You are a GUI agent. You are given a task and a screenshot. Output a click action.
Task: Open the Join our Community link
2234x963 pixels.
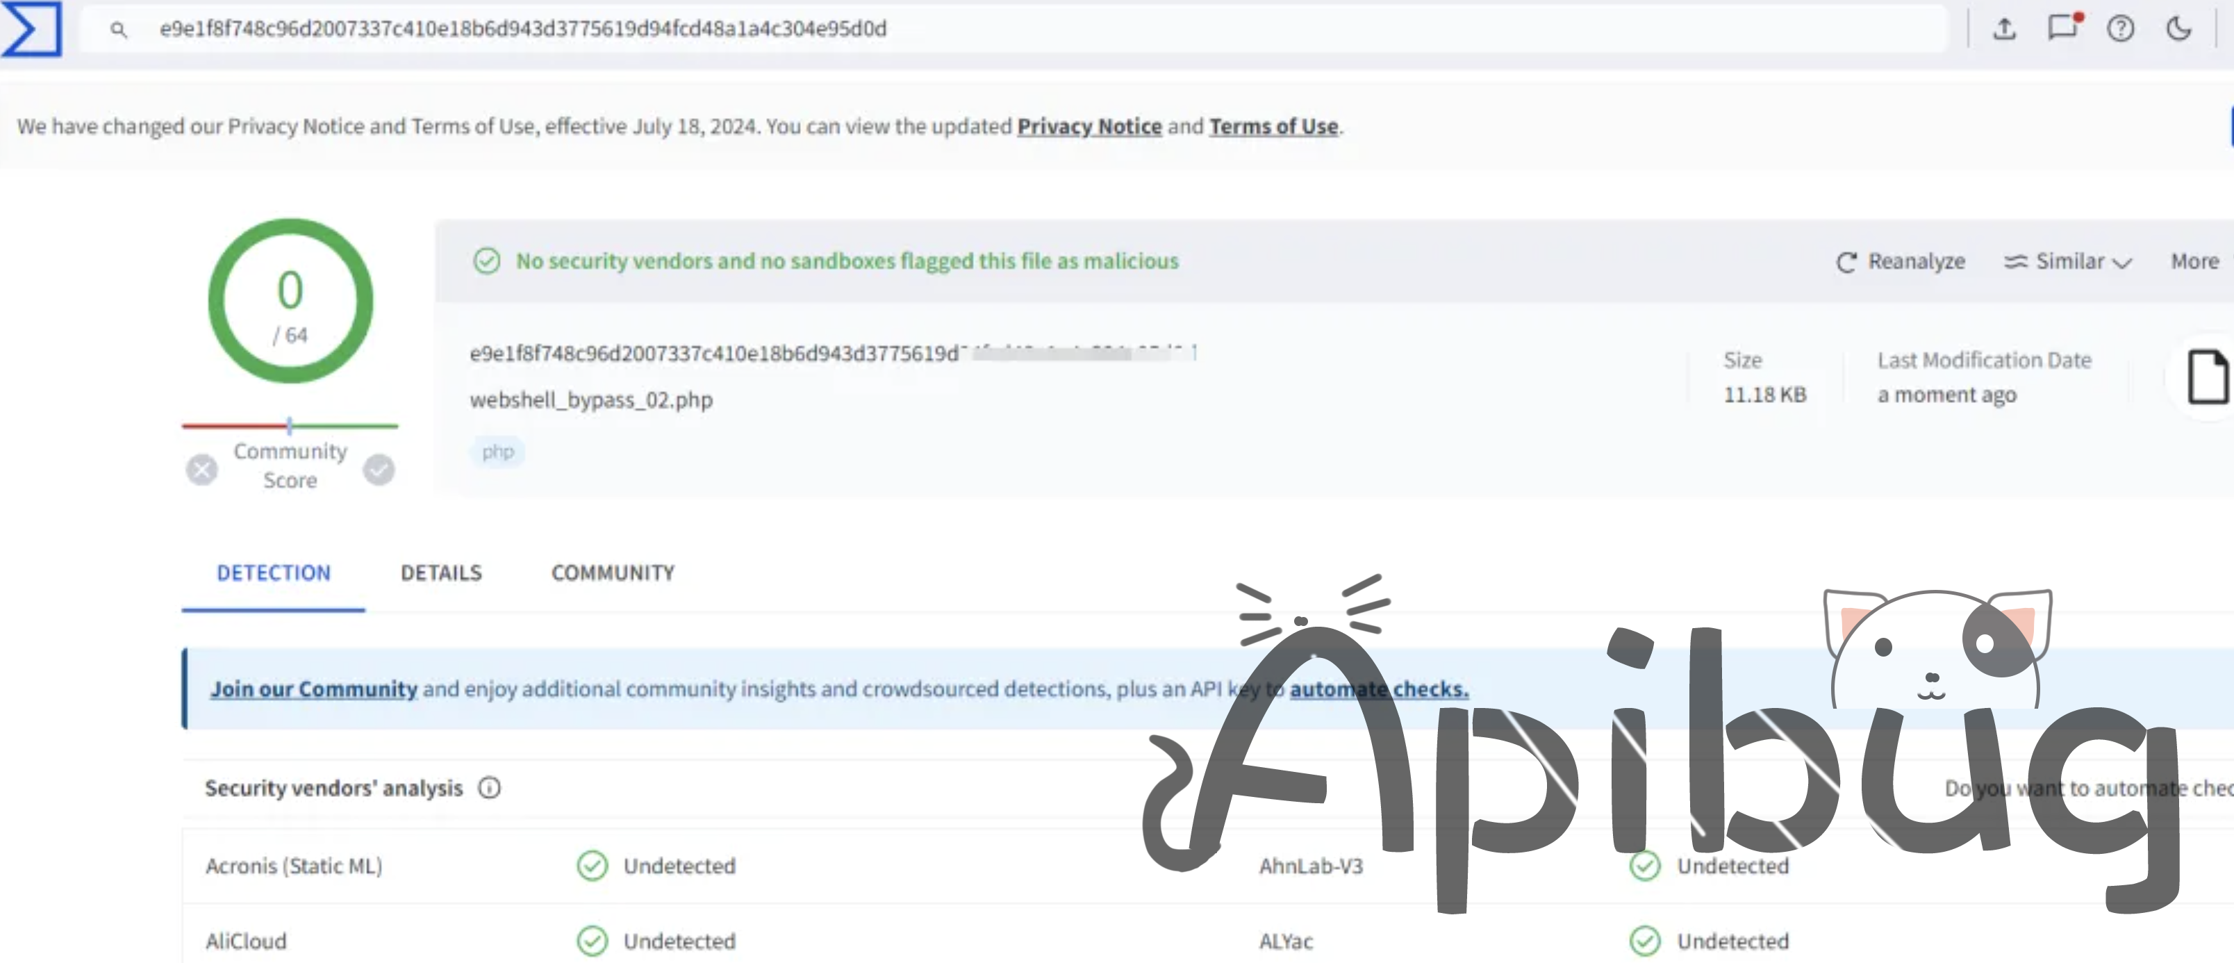point(313,688)
